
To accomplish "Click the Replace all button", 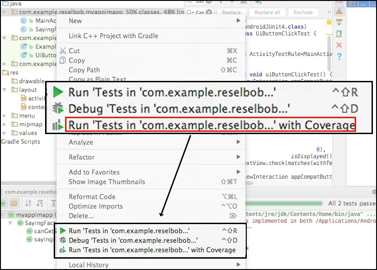I will click(267, 12).
